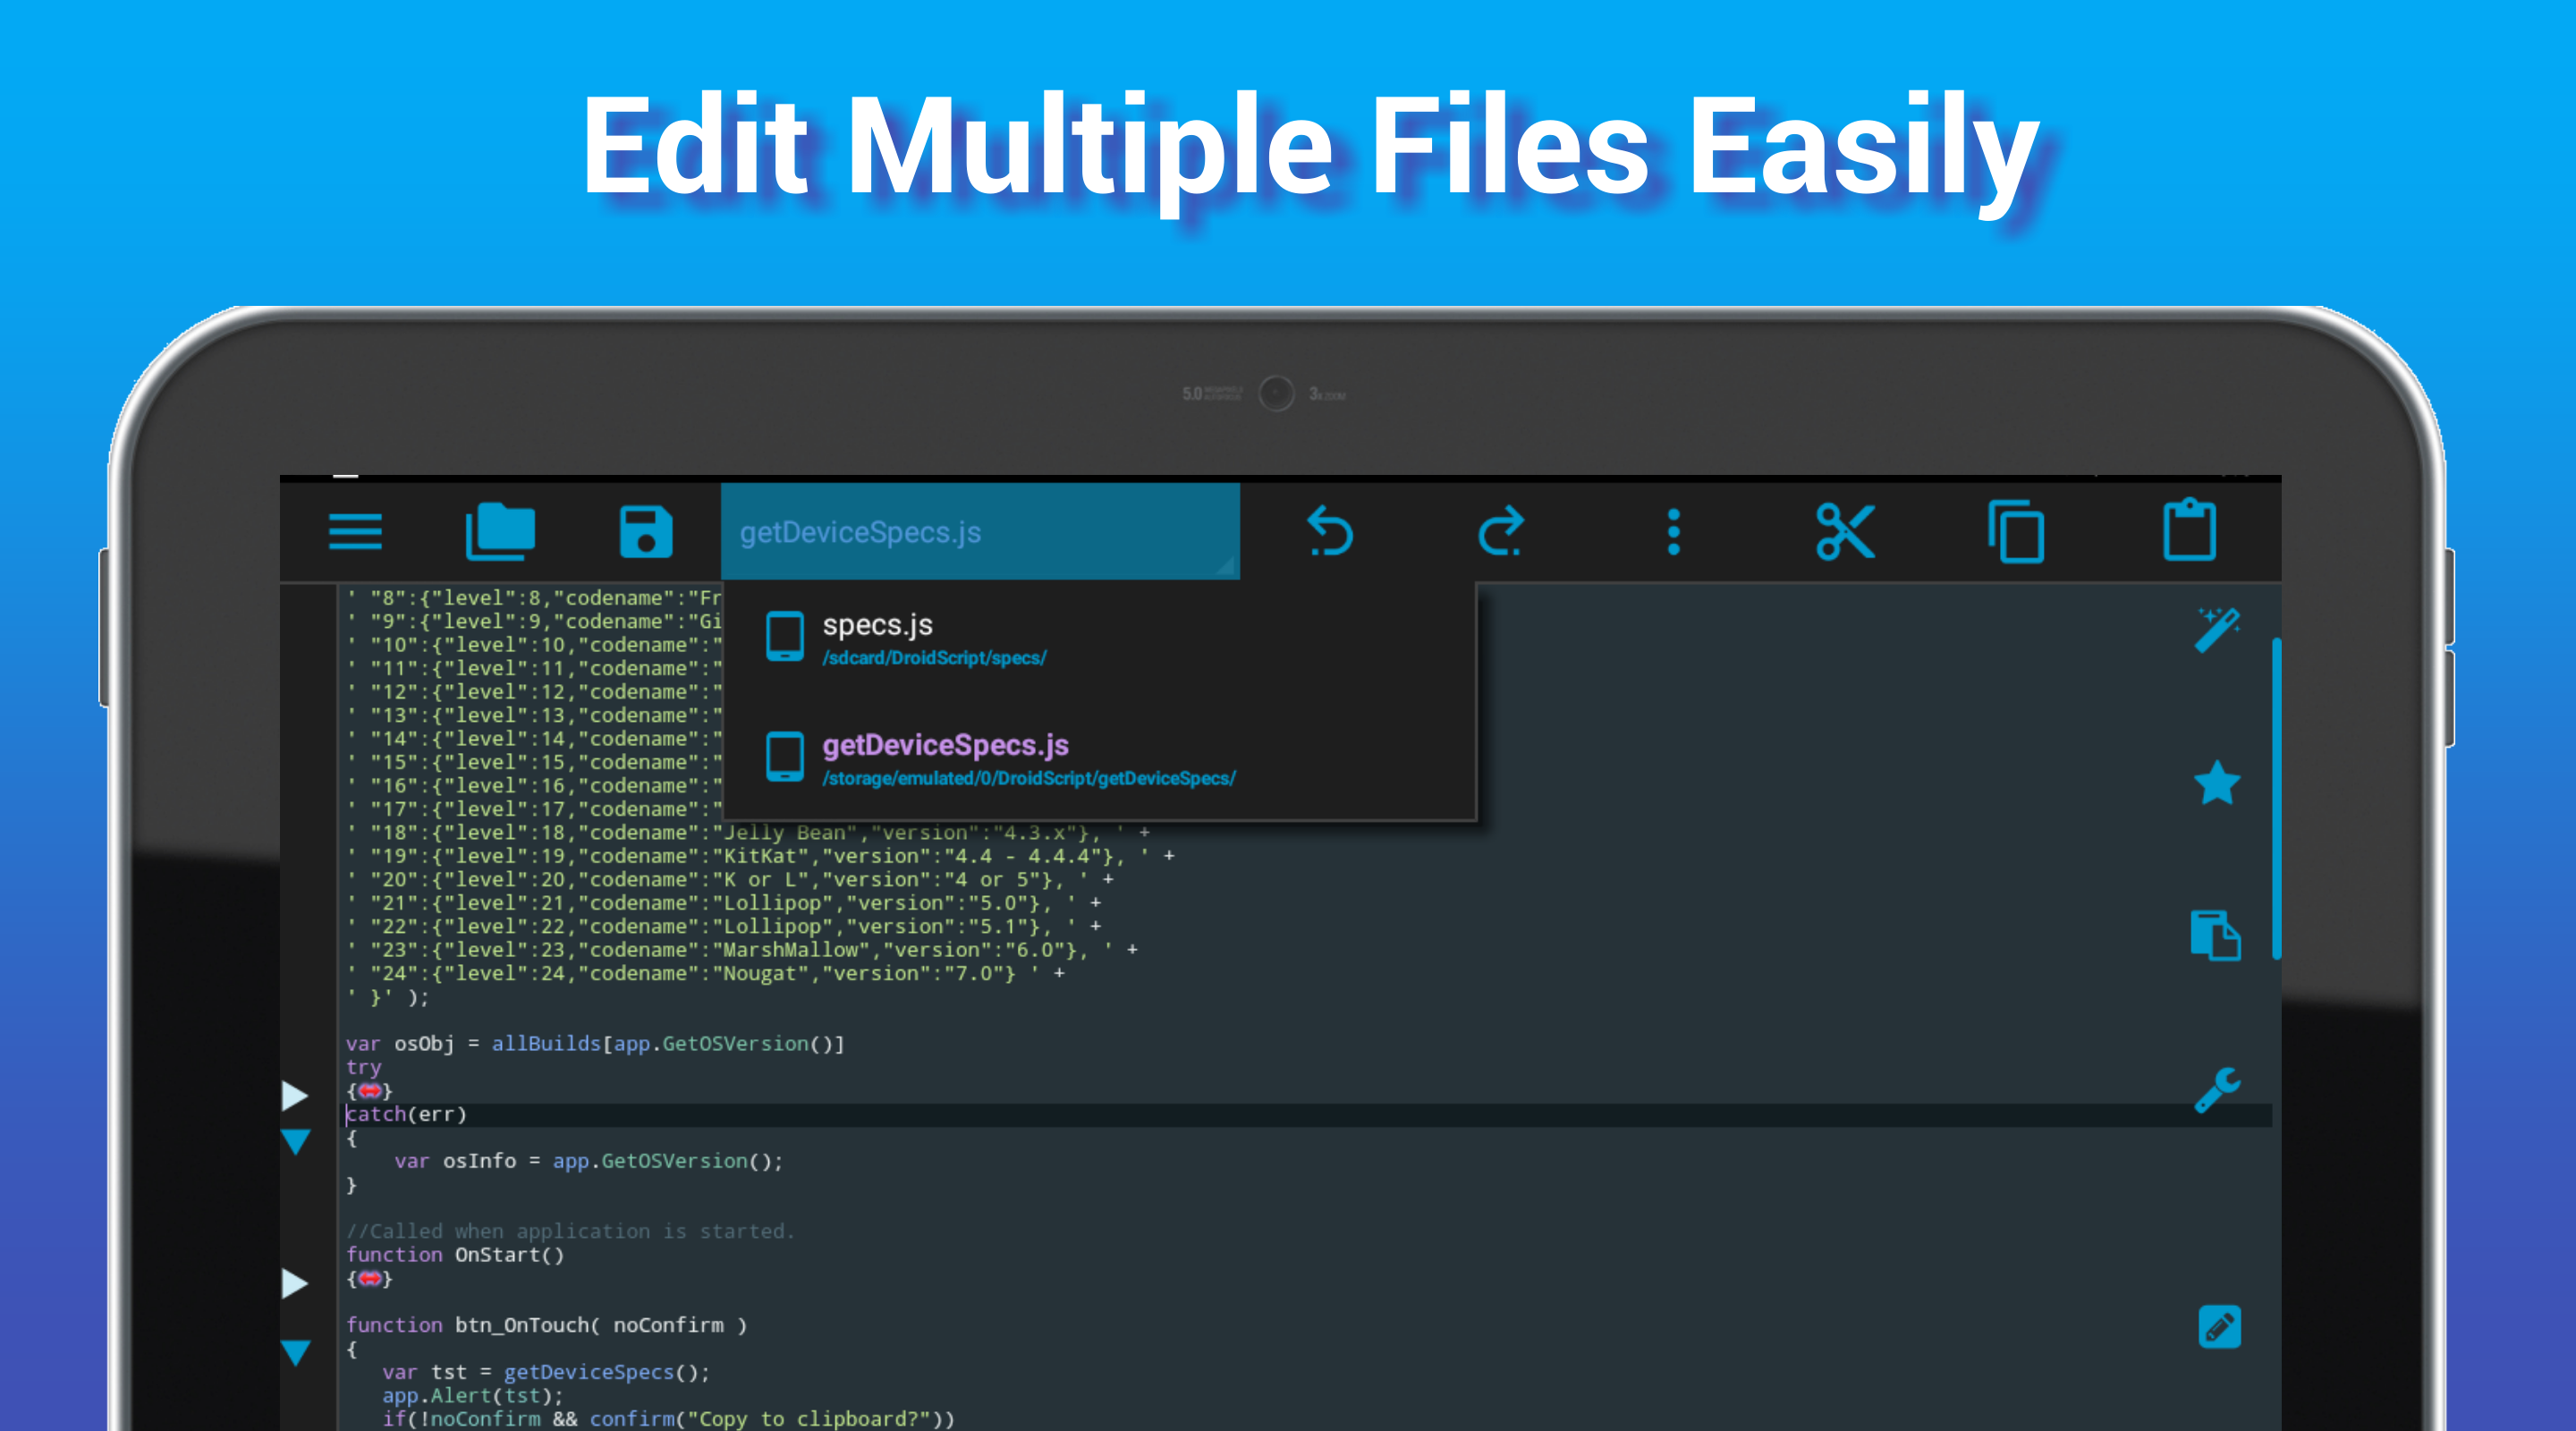Collapse the catch(err) block arrow
This screenshot has width=2576, height=1431.
pyautogui.click(x=295, y=1141)
